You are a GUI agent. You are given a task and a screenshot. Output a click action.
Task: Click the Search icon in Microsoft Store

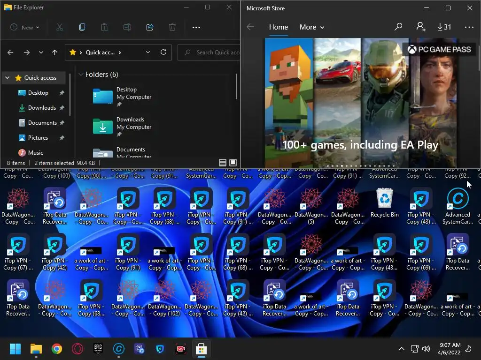[398, 27]
